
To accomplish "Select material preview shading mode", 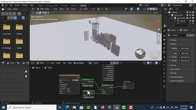I will pyautogui.click(x=154, y=9).
